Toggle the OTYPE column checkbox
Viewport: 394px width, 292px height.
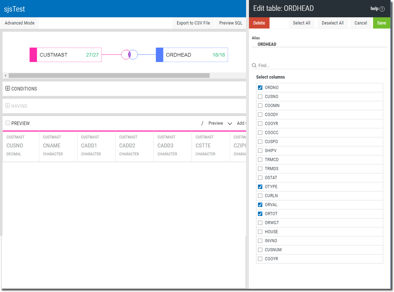(260, 187)
